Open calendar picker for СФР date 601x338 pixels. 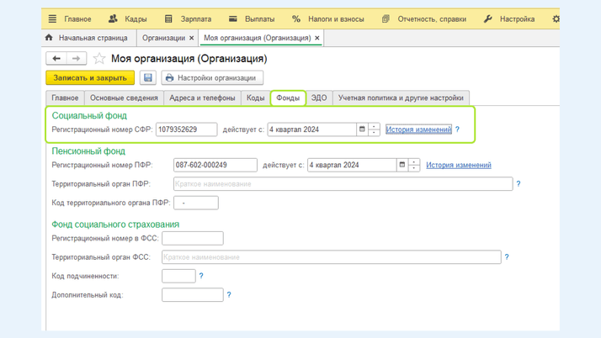[x=362, y=129]
